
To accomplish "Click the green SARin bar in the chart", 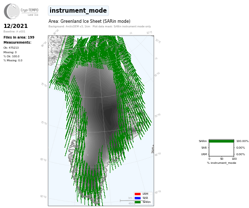I will click(x=222, y=141).
